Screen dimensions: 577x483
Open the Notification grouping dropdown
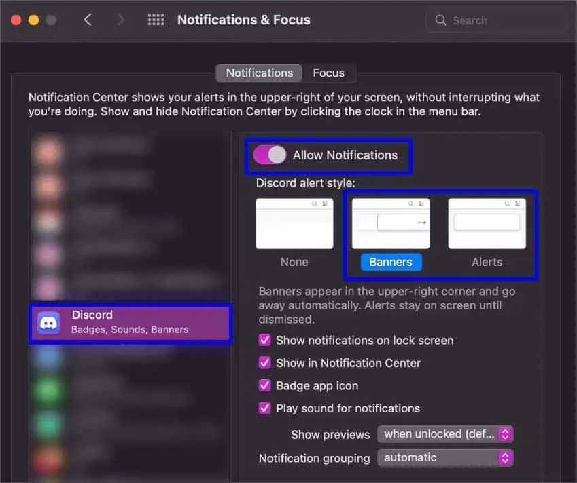click(445, 458)
